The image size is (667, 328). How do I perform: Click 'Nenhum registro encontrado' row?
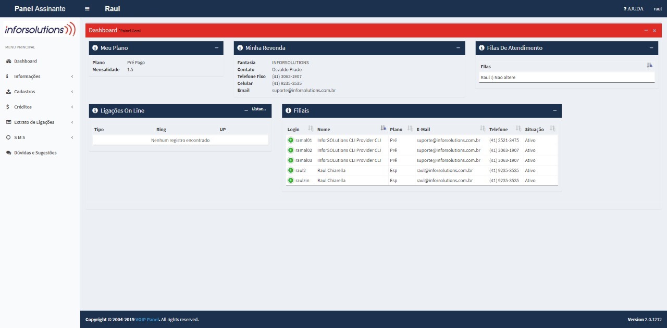coord(180,140)
